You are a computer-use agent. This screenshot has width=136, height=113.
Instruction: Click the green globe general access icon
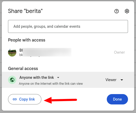(12, 80)
